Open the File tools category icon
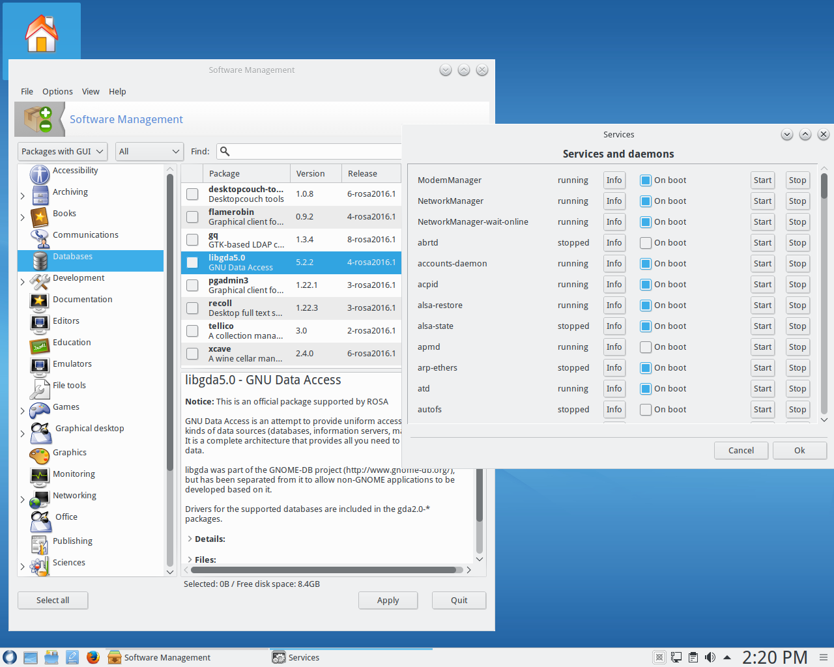 pyautogui.click(x=40, y=389)
